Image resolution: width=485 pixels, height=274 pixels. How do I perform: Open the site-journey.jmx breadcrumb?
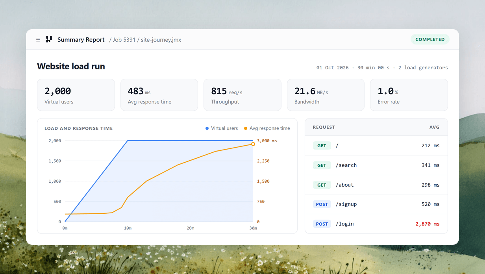click(161, 40)
